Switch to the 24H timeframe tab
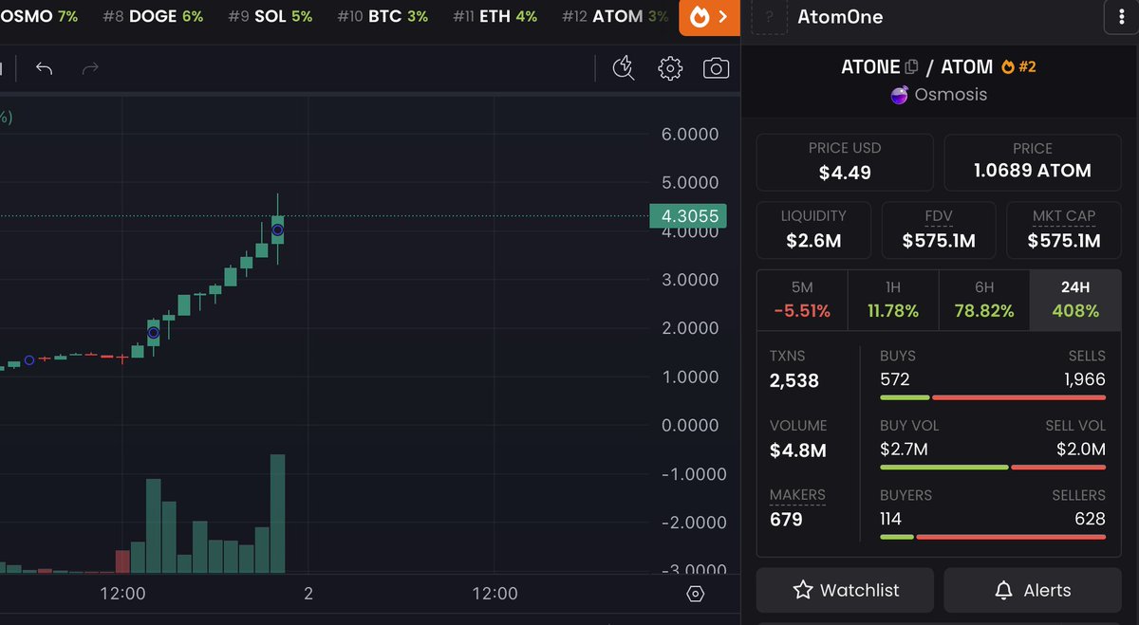Image resolution: width=1139 pixels, height=625 pixels. point(1075,300)
